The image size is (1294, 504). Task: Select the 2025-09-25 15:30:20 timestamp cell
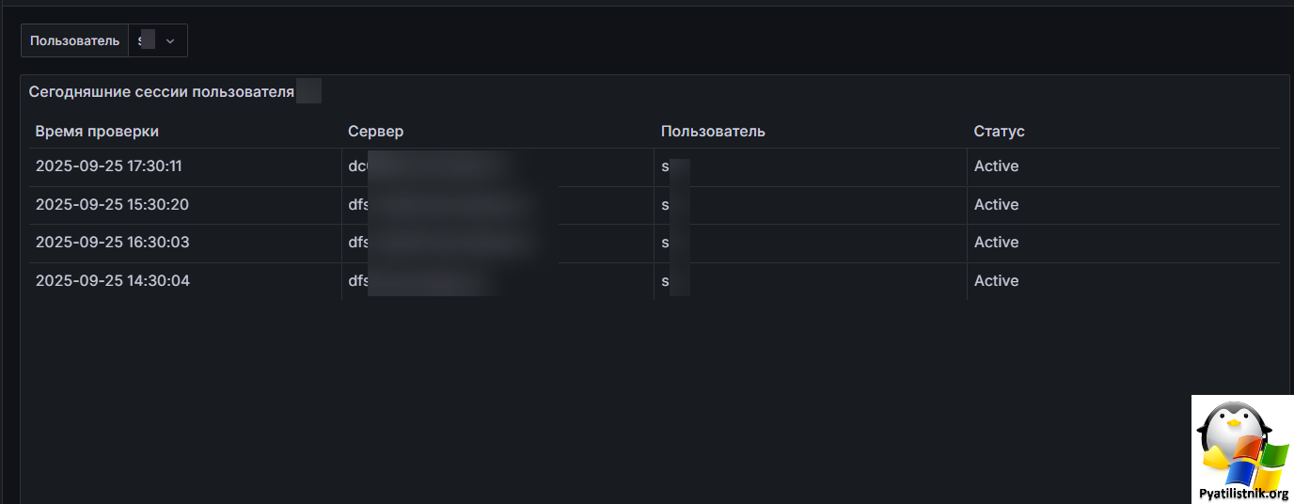112,205
